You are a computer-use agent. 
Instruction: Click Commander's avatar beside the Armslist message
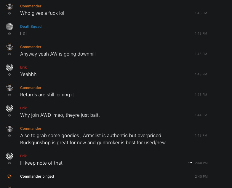click(9, 129)
